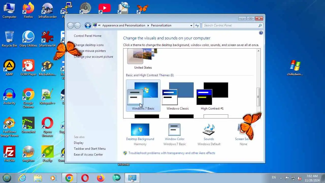Select FastStone Image Viewer shortcut

pyautogui.click(x=9, y=127)
